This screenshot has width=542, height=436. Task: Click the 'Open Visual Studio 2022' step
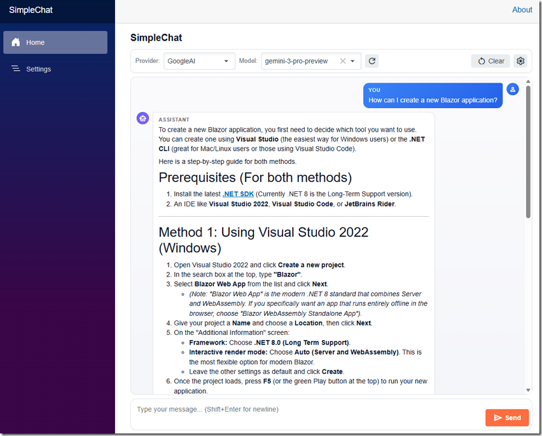(x=260, y=265)
